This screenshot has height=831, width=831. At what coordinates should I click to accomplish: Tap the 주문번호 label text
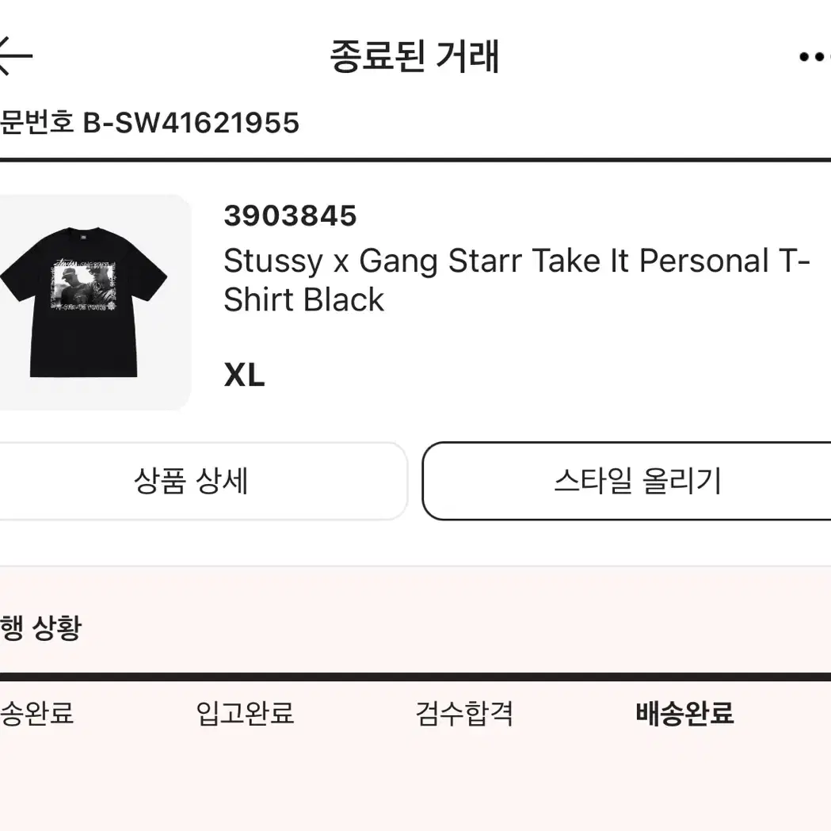point(36,123)
